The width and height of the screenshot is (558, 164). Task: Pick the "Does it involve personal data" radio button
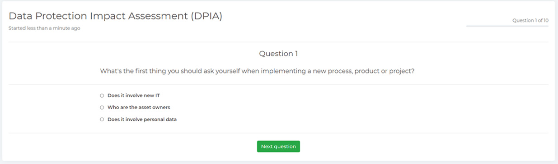(102, 119)
